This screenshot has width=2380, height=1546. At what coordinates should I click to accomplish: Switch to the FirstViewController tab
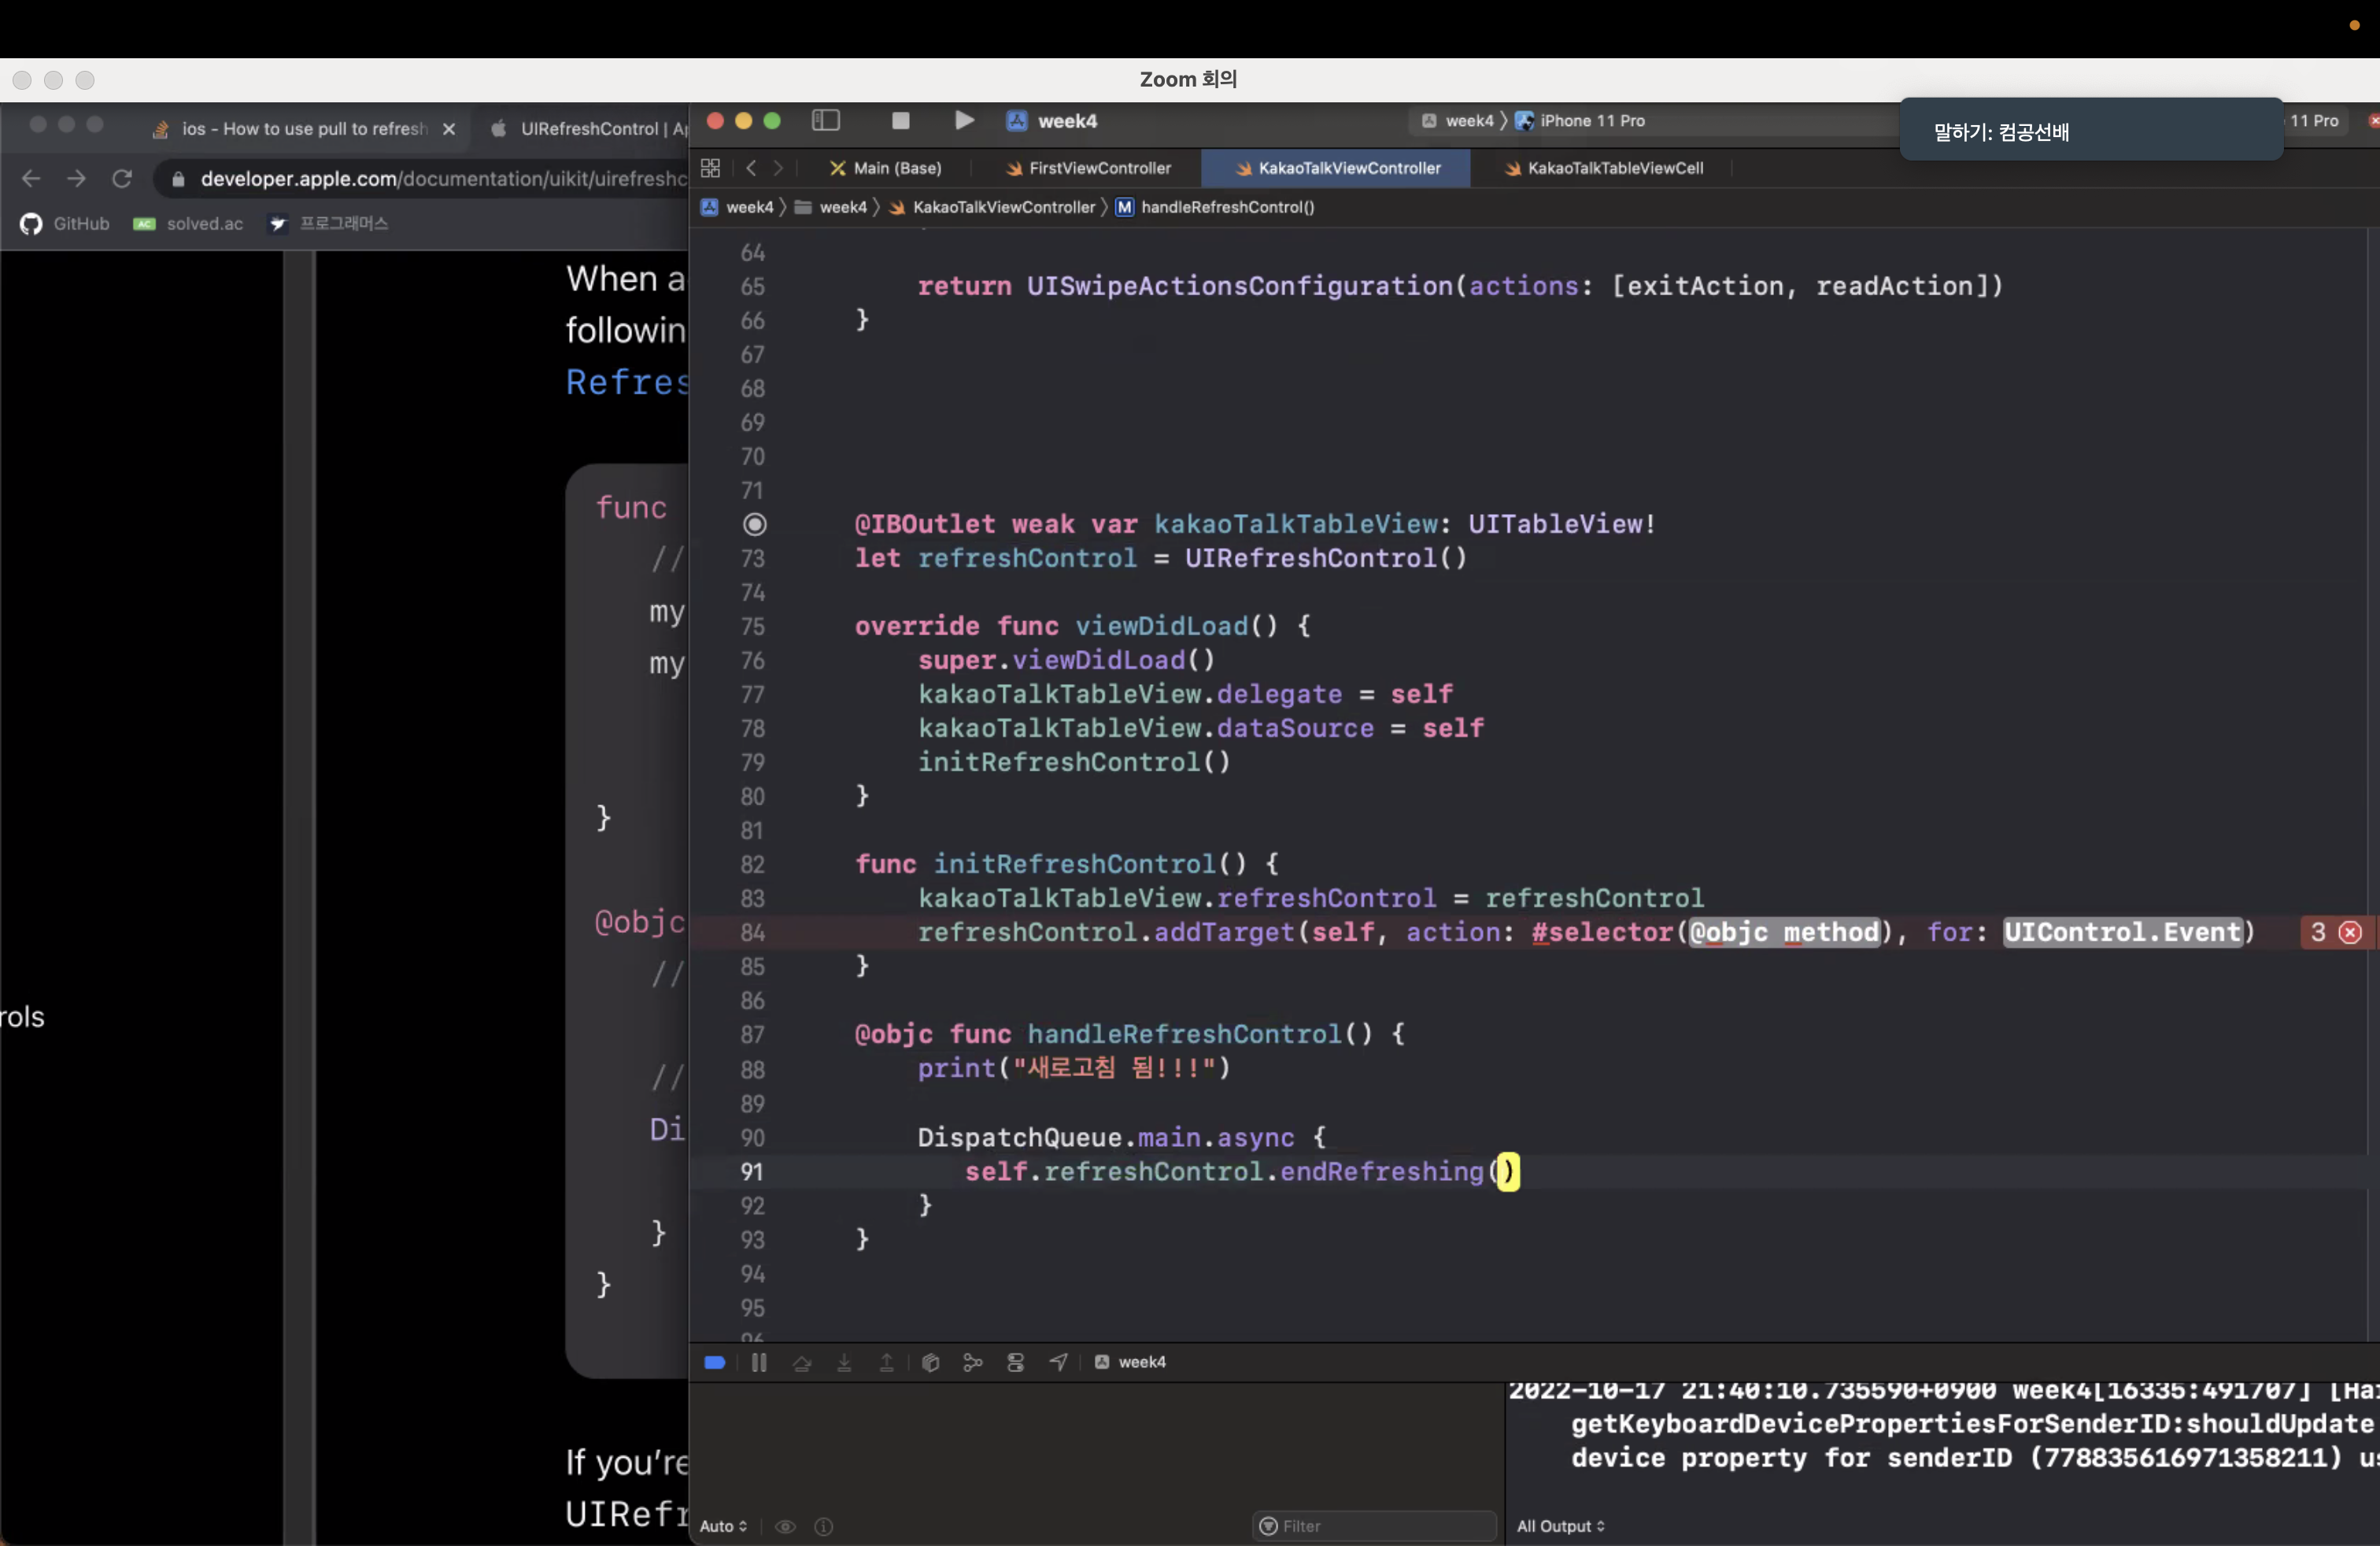point(1088,168)
